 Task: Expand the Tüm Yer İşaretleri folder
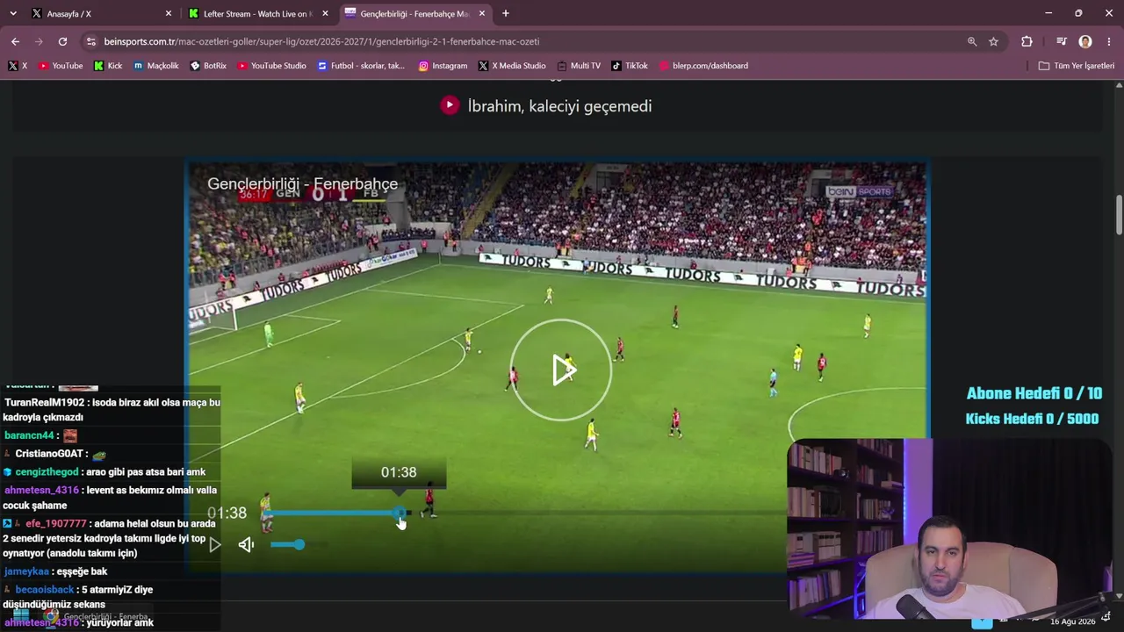tap(1076, 66)
